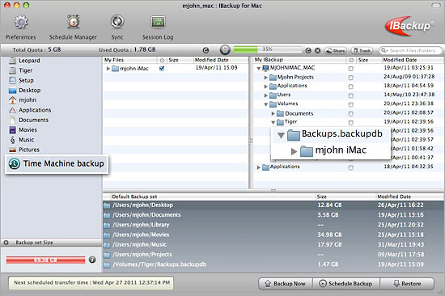Screen dimensions: 445x296
Task: Sort backup set by Modified Date
Action: pyautogui.click(x=410, y=197)
